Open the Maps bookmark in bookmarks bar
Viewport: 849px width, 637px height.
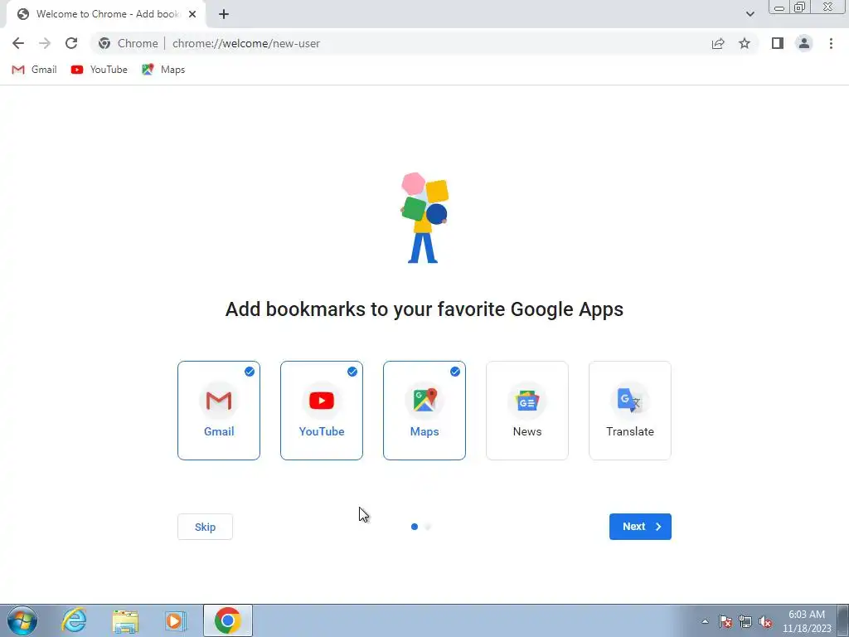tap(163, 70)
